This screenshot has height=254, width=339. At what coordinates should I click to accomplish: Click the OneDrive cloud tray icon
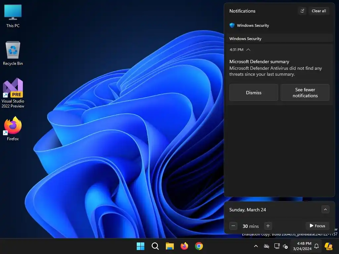point(266,246)
